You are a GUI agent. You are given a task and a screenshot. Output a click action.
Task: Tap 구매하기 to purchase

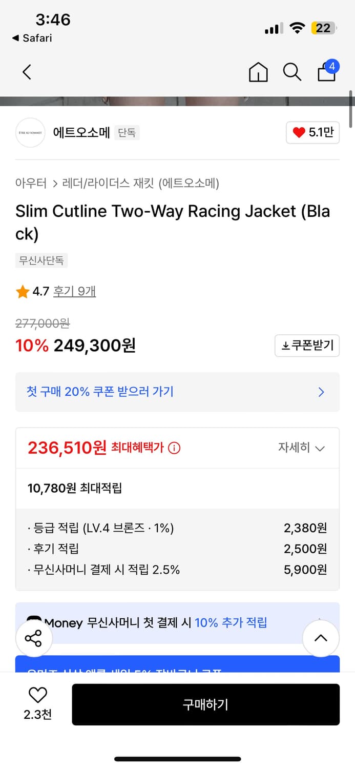(x=206, y=704)
